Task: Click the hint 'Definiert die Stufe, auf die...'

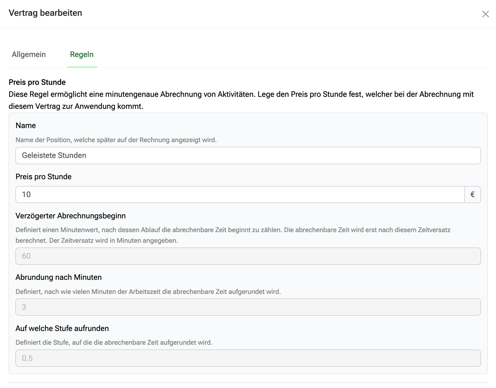Action: [x=114, y=342]
